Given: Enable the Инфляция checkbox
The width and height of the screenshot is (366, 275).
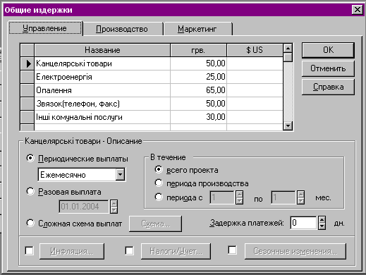Looking at the screenshot, I should [30, 250].
